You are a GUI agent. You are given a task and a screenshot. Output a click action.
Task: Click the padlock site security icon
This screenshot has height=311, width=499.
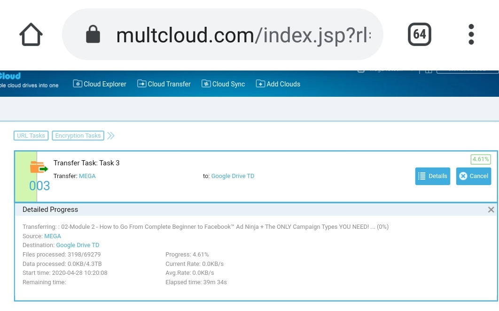click(x=93, y=34)
